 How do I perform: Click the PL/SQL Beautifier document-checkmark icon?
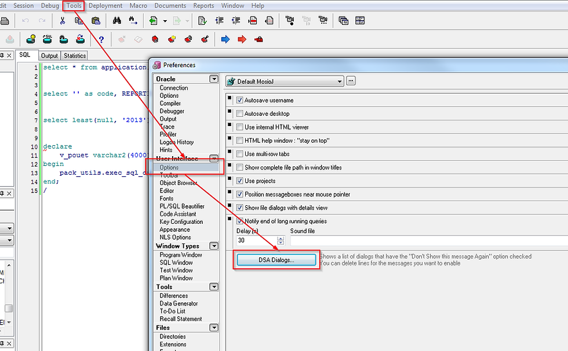point(202,21)
